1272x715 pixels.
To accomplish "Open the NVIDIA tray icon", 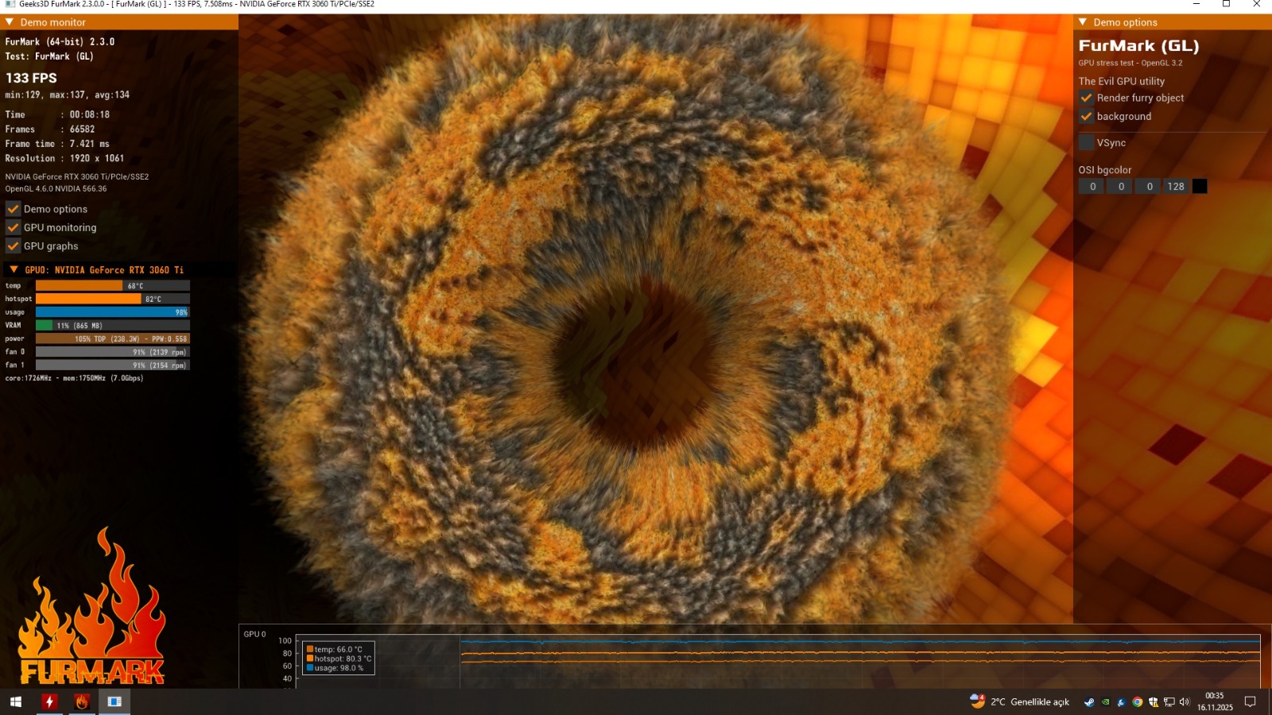I will [x=1105, y=702].
